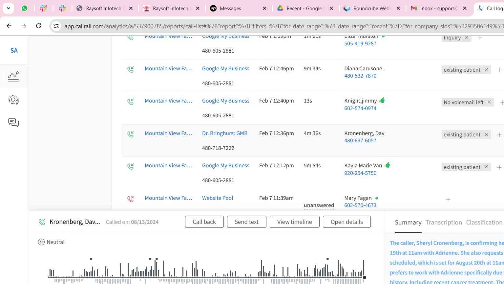
Task: Close the Messages browser tab
Action: click(264, 8)
